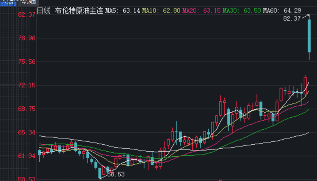Image resolution: width=317 pixels, height=181 pixels.
Task: Click the 82.37 label at the top of the price axis
Action: (x=27, y=15)
